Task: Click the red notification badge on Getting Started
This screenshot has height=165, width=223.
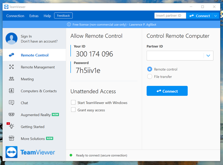Action: 8,123
